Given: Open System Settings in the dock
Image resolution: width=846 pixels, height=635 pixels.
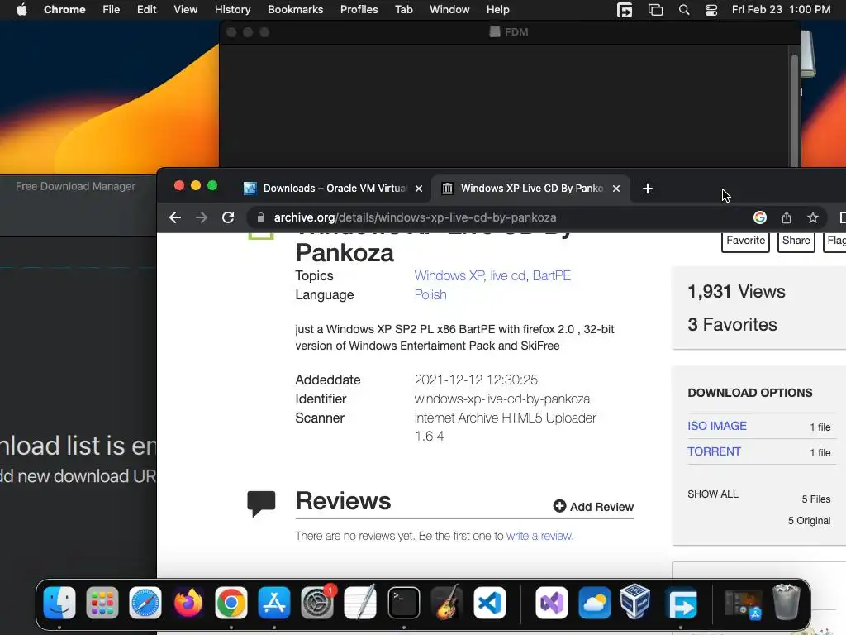Looking at the screenshot, I should click(317, 603).
